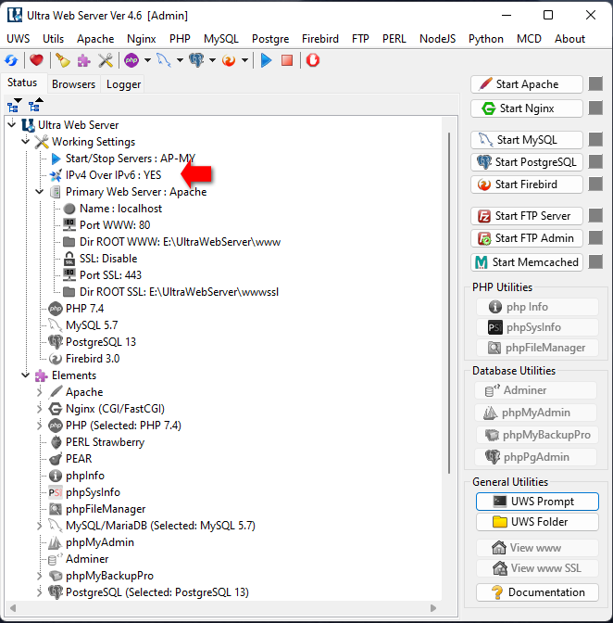
Task: Expand the phpMyBackupPro node
Action: pyautogui.click(x=39, y=576)
